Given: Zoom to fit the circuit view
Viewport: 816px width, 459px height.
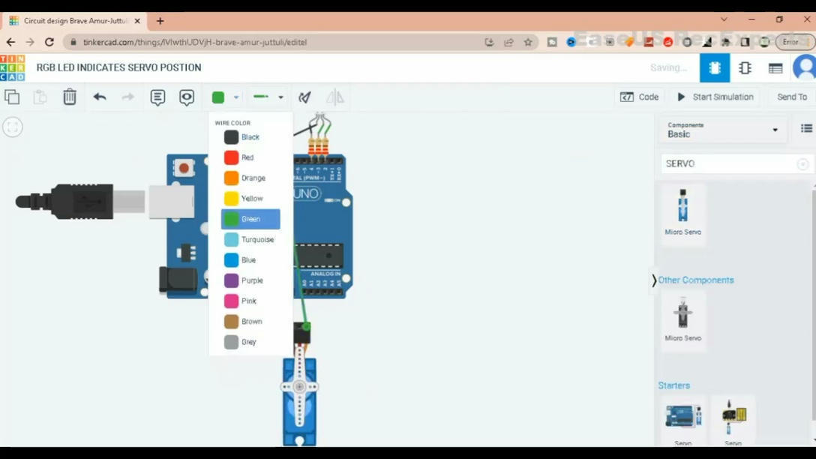Looking at the screenshot, I should coord(13,127).
